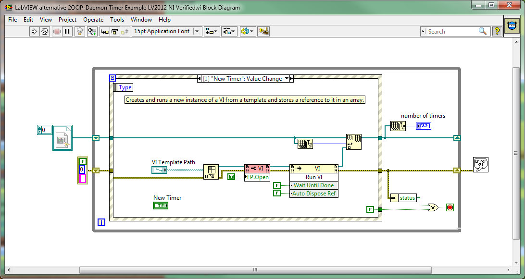The height and width of the screenshot is (279, 525).
Task: Open the Distribute Objects dropdown
Action: [229, 31]
